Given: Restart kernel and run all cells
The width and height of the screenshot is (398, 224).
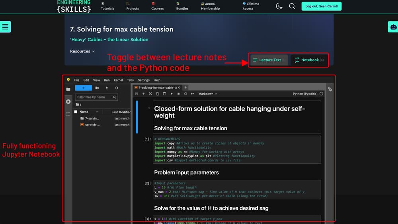Looking at the screenshot, I should [193, 94].
